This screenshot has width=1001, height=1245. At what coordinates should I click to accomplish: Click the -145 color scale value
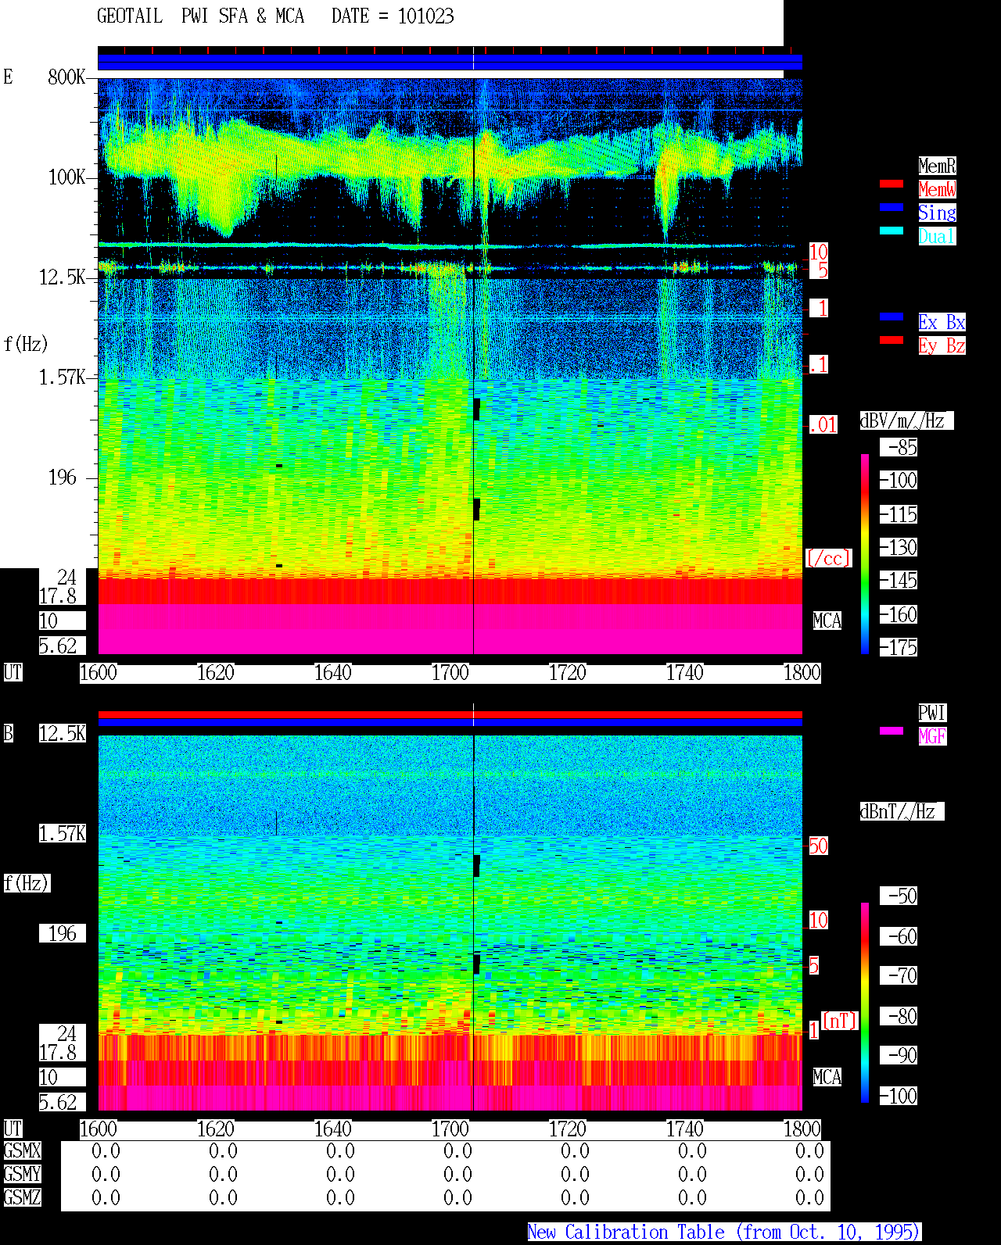coord(899,580)
